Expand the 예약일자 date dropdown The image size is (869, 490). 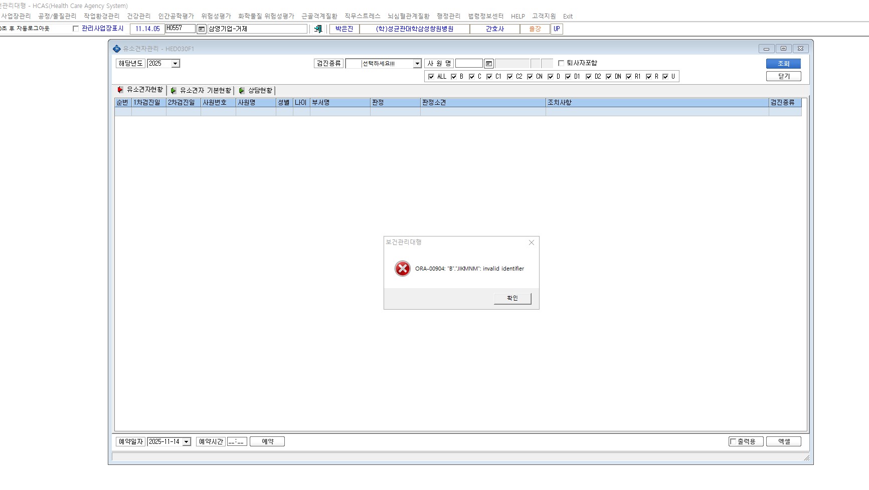click(187, 442)
